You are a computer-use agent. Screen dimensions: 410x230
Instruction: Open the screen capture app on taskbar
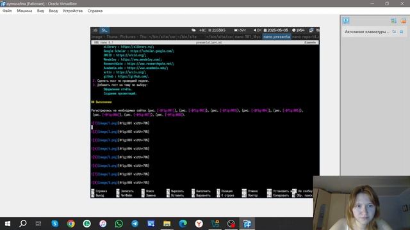(151, 224)
